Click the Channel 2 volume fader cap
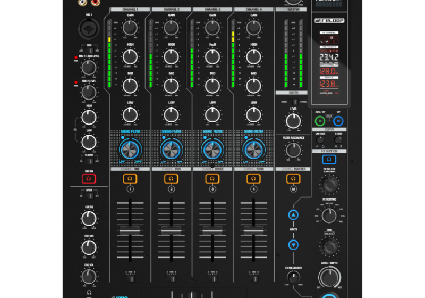425x298 pixels. [171, 231]
